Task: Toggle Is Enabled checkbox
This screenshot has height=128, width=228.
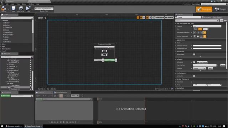Action: pyautogui.click(x=194, y=62)
